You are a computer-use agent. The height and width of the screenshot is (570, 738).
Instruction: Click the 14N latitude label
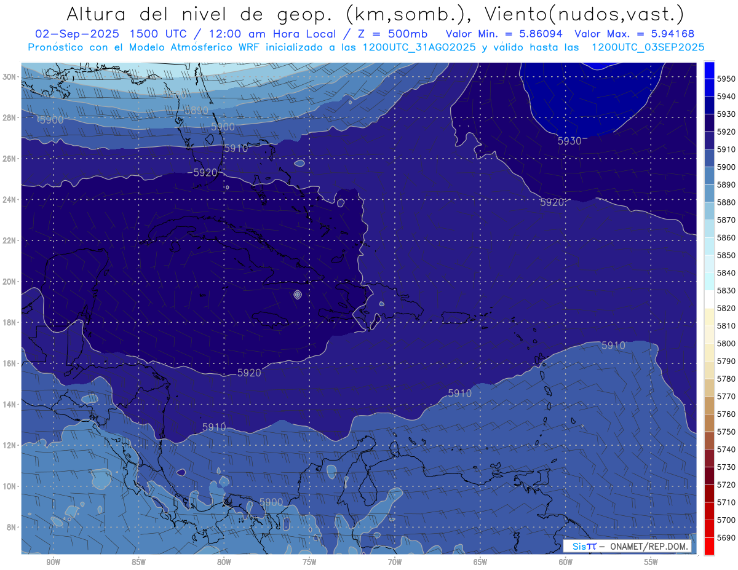point(9,405)
